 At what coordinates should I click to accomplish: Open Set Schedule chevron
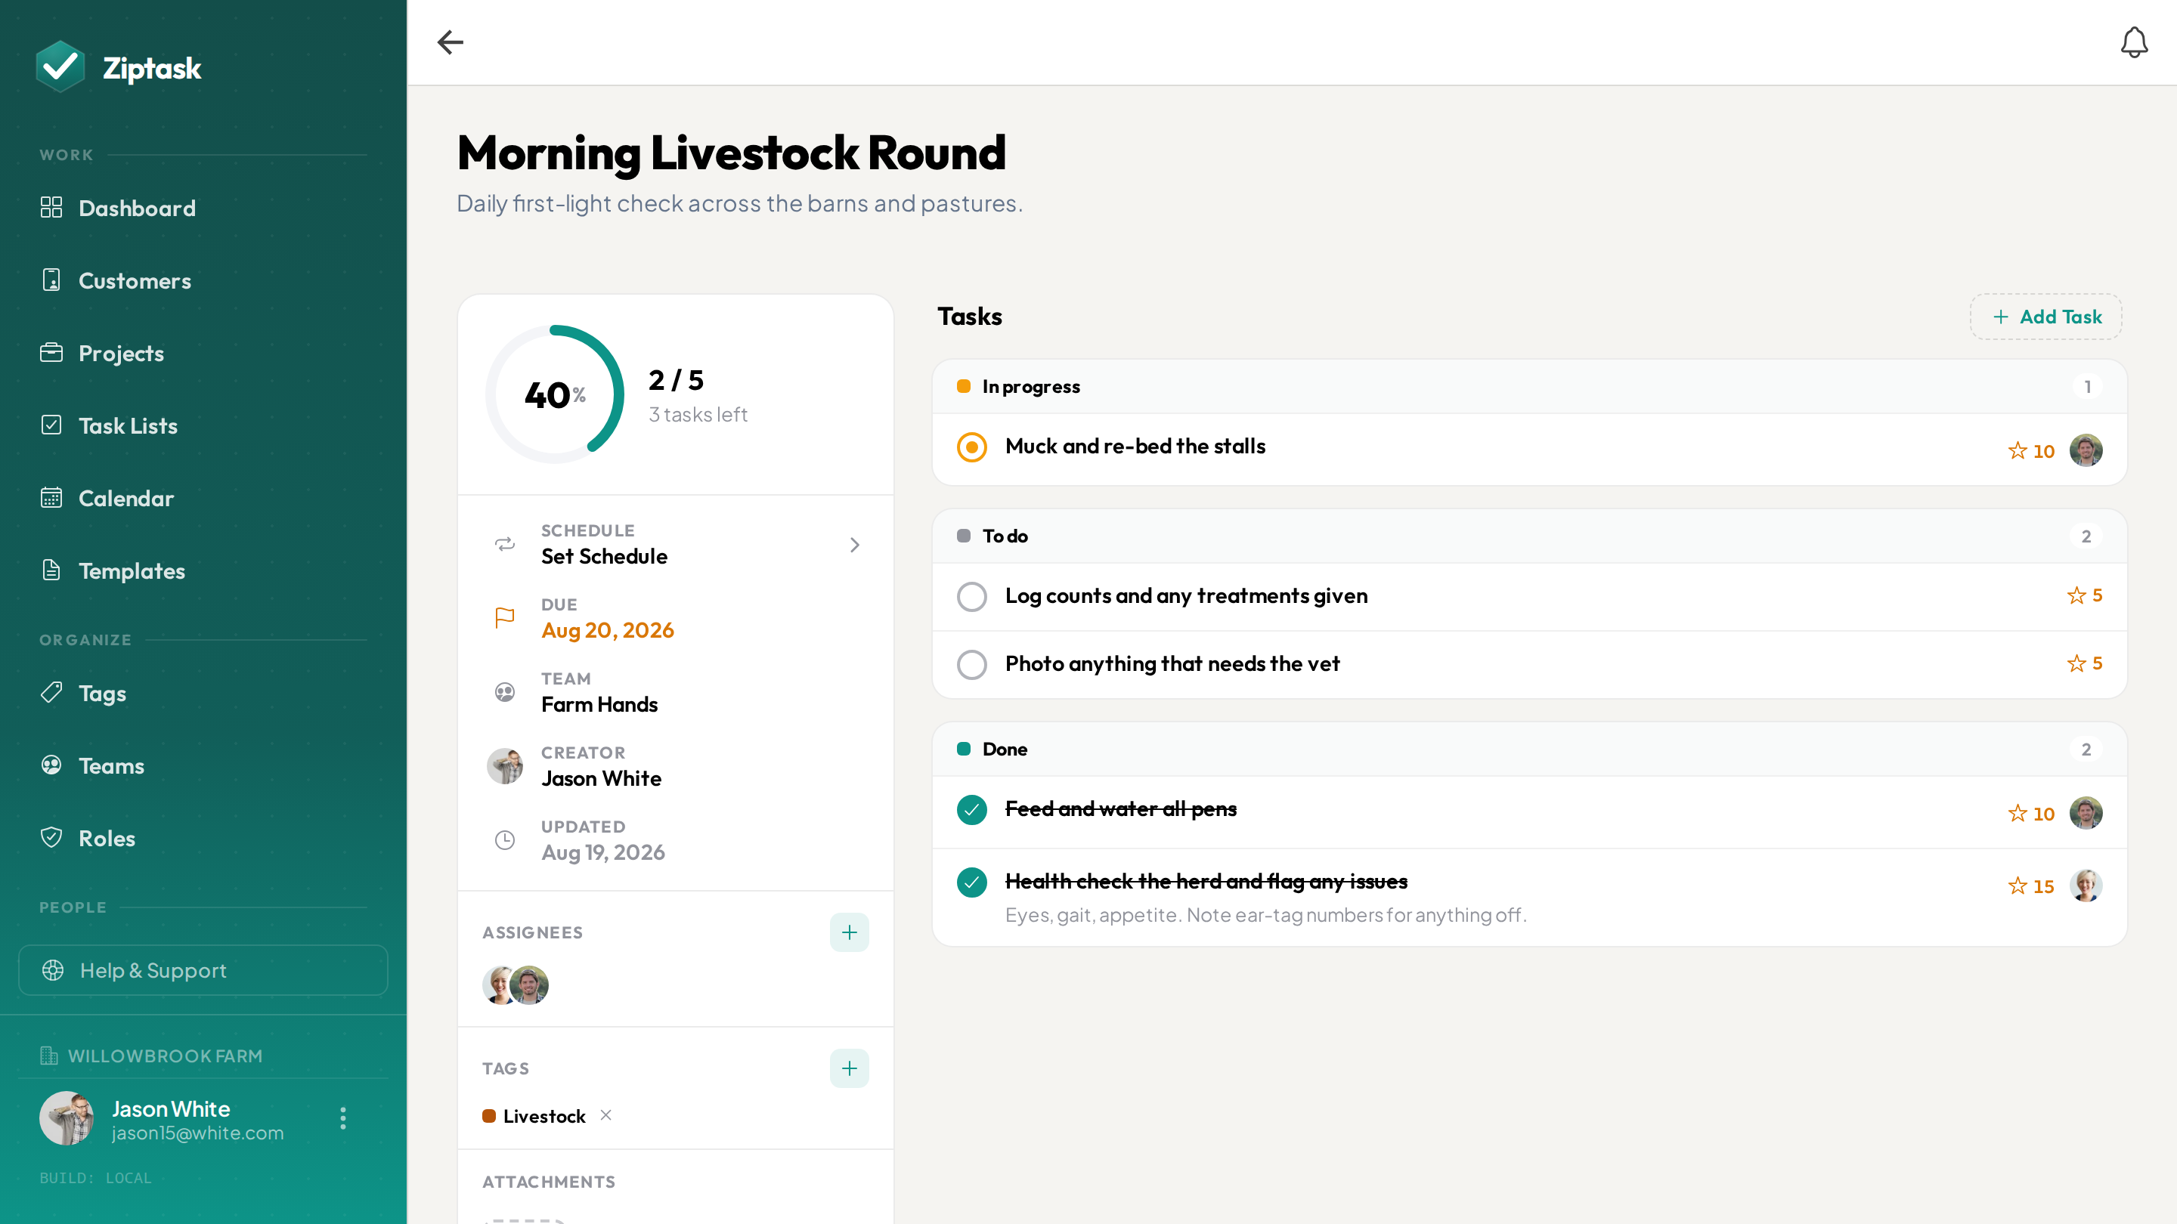pos(854,545)
